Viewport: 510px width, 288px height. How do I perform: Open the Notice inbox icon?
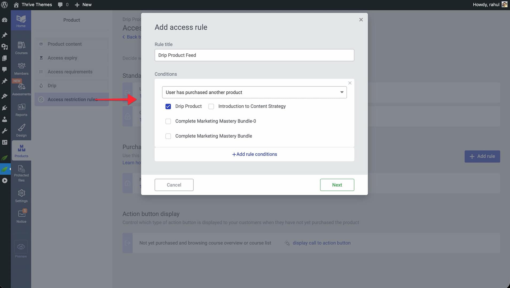pyautogui.click(x=21, y=214)
